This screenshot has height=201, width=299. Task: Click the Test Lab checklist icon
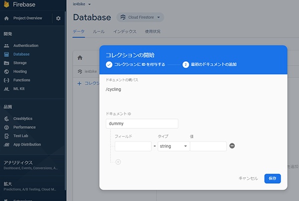[x=6, y=136]
